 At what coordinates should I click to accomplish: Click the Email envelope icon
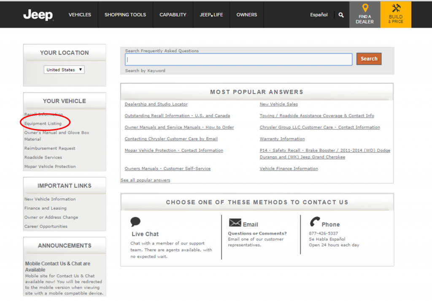point(235,222)
